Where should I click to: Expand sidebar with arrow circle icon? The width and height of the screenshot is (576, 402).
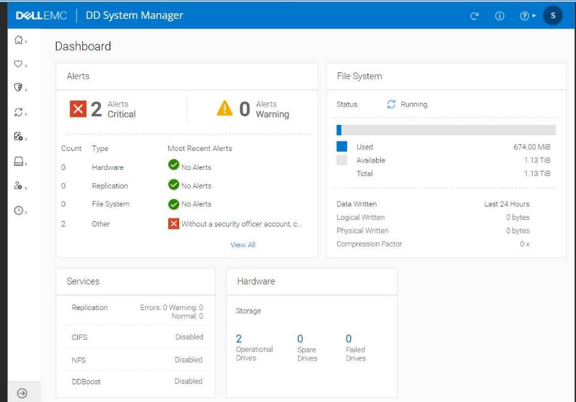tap(22, 393)
